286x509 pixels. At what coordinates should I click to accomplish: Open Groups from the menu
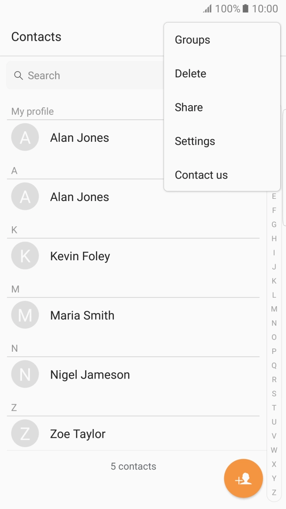(192, 40)
